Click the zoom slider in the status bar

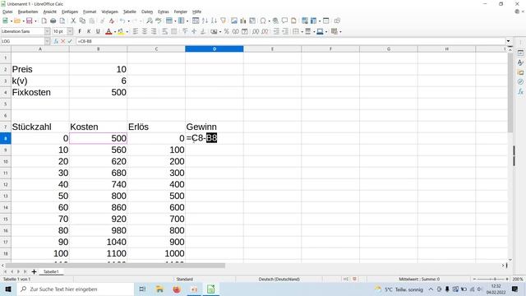click(x=491, y=279)
